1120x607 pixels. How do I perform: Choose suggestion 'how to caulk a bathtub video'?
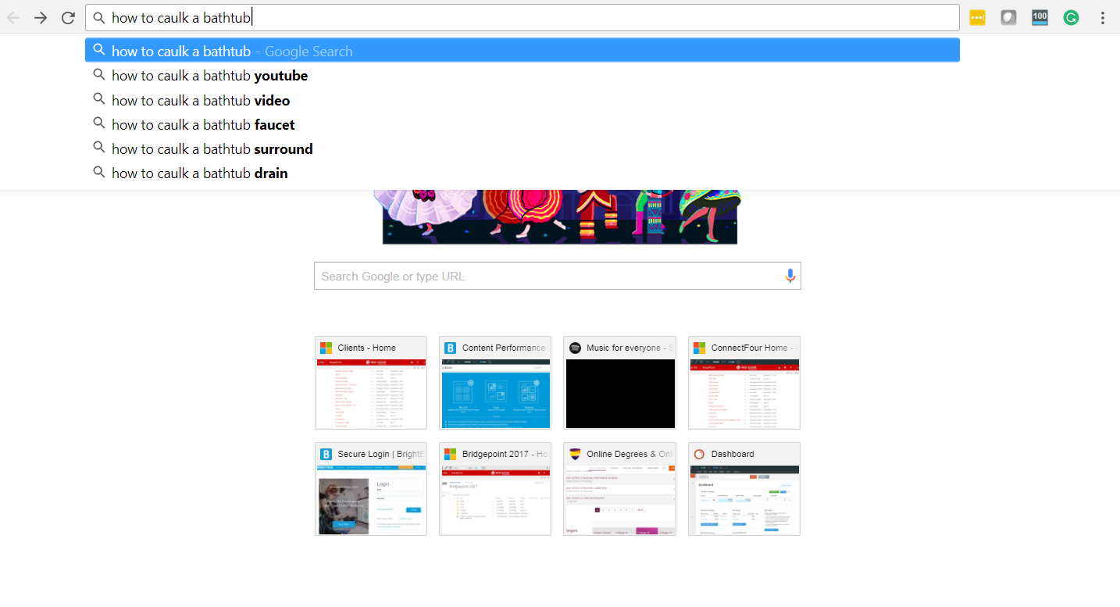pyautogui.click(x=522, y=100)
